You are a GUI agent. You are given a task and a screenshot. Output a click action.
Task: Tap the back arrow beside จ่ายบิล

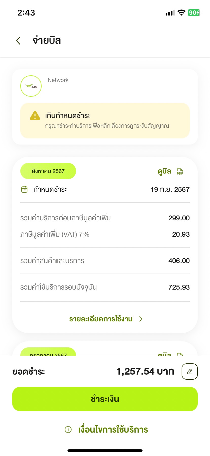(18, 41)
